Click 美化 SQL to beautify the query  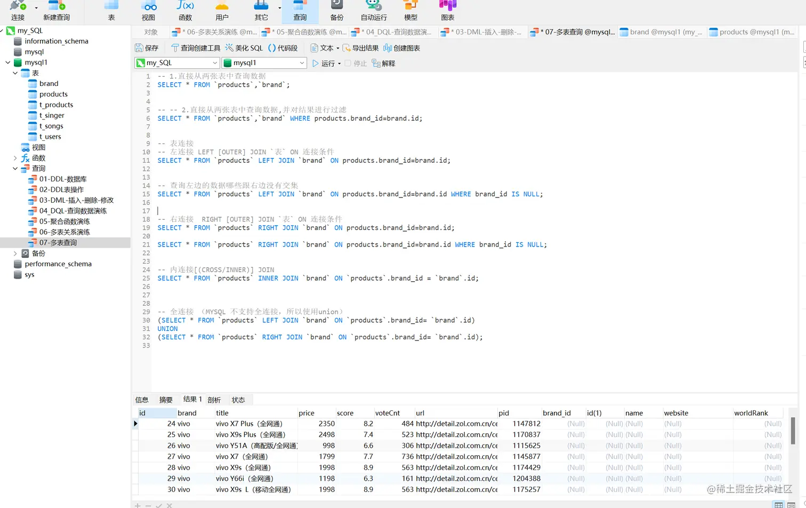click(244, 48)
